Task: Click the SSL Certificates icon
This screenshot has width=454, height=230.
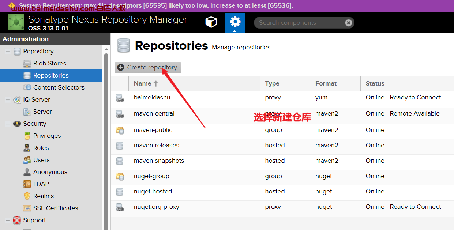Action: [x=27, y=208]
